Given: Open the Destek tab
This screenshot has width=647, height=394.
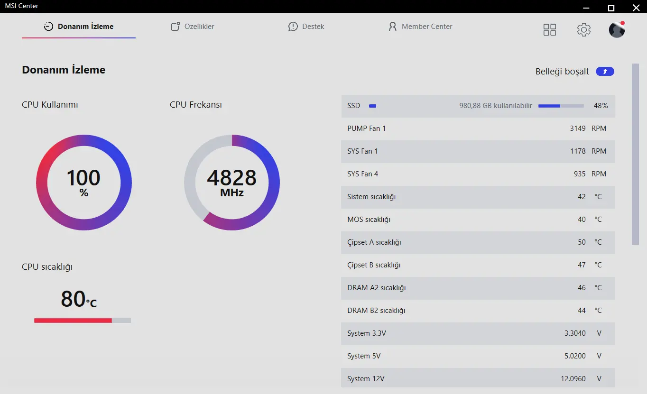Looking at the screenshot, I should tap(306, 27).
